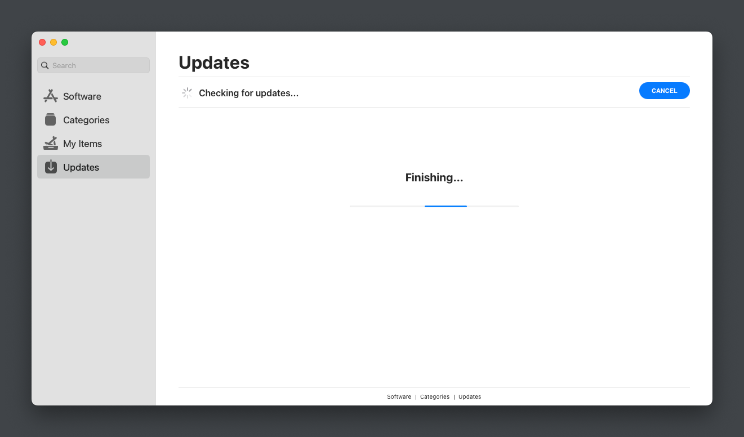
Task: Select the Categories label in sidebar
Action: click(x=86, y=120)
